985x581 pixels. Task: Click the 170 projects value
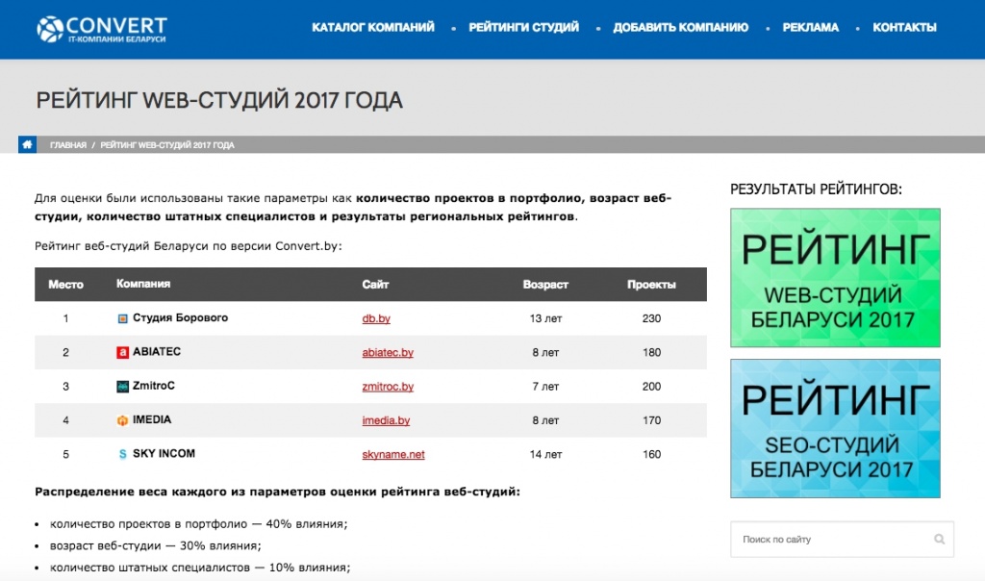tap(651, 420)
